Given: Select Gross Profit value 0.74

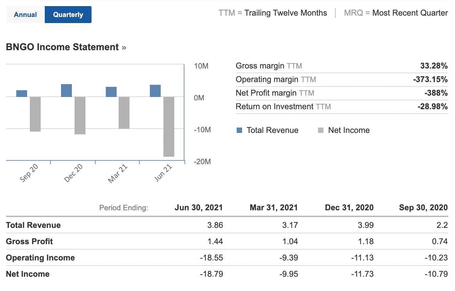Looking at the screenshot, I should 440,241.
